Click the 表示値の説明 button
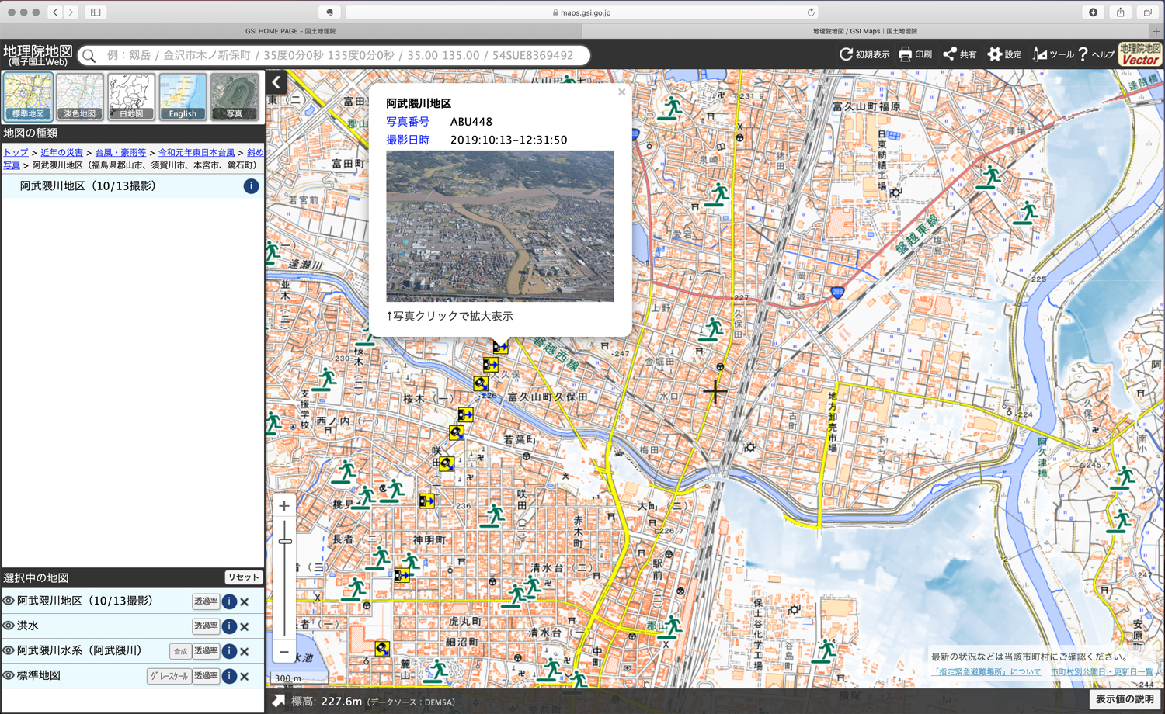This screenshot has height=714, width=1165. (x=1124, y=699)
